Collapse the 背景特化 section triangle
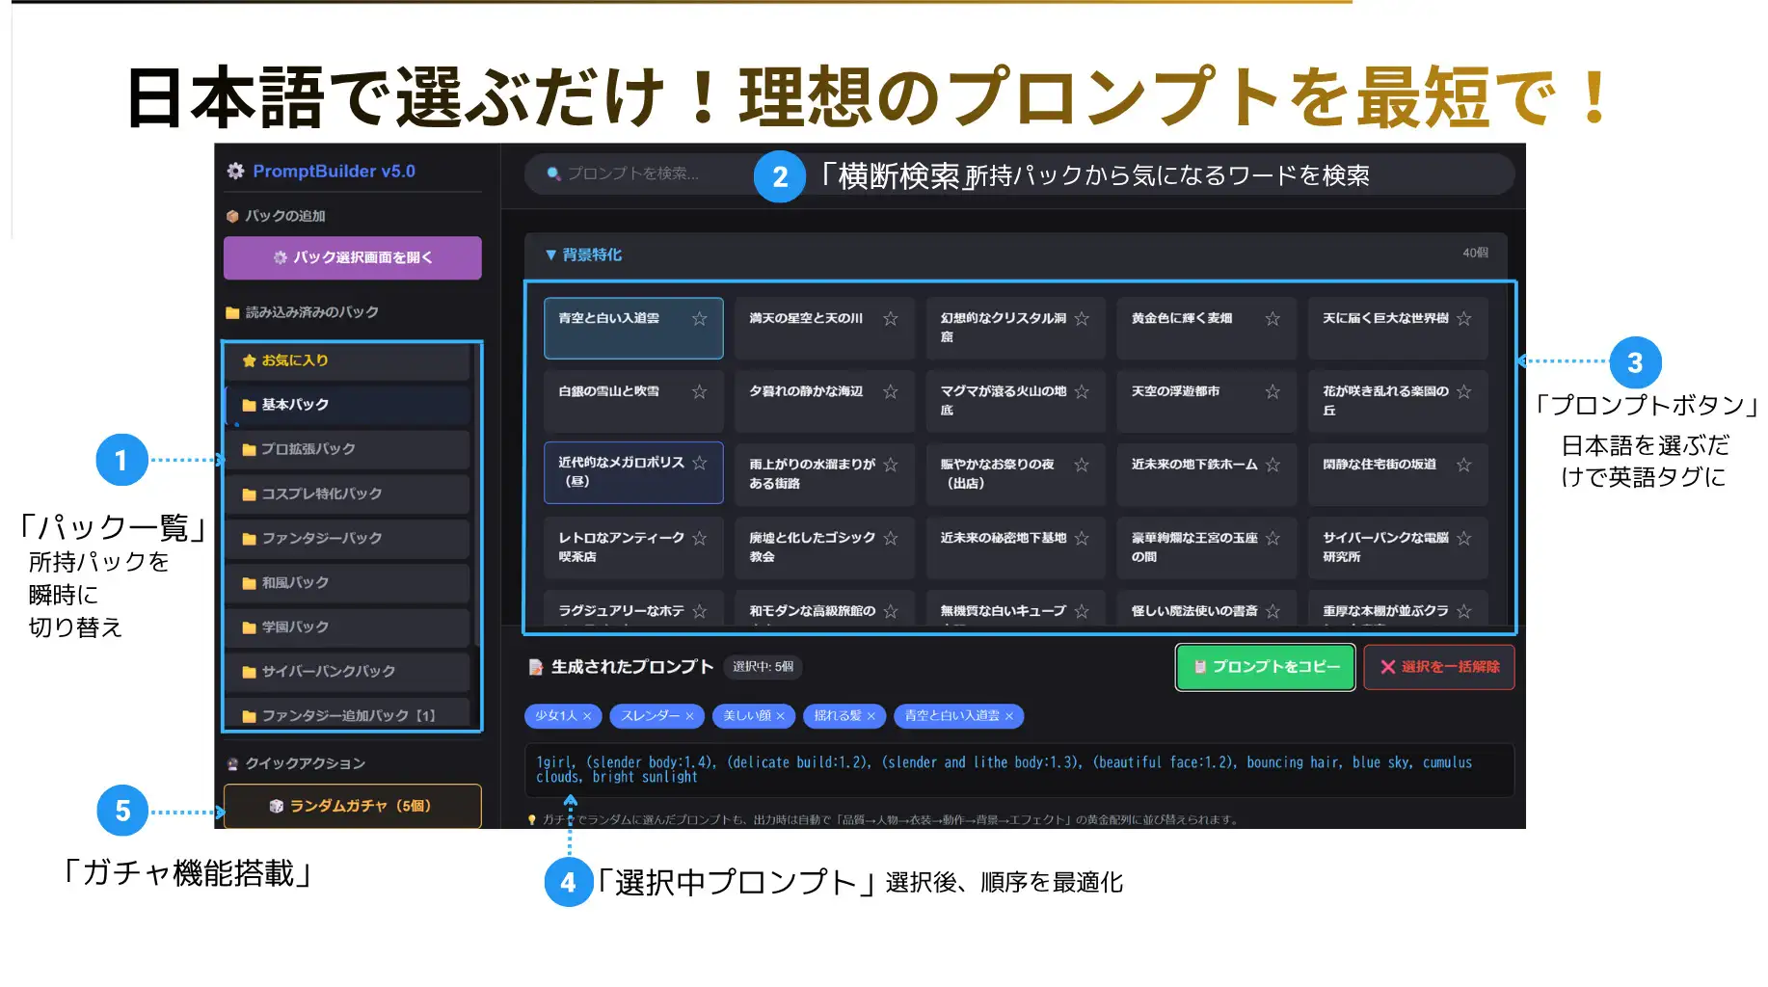The image size is (1768, 987). [550, 255]
